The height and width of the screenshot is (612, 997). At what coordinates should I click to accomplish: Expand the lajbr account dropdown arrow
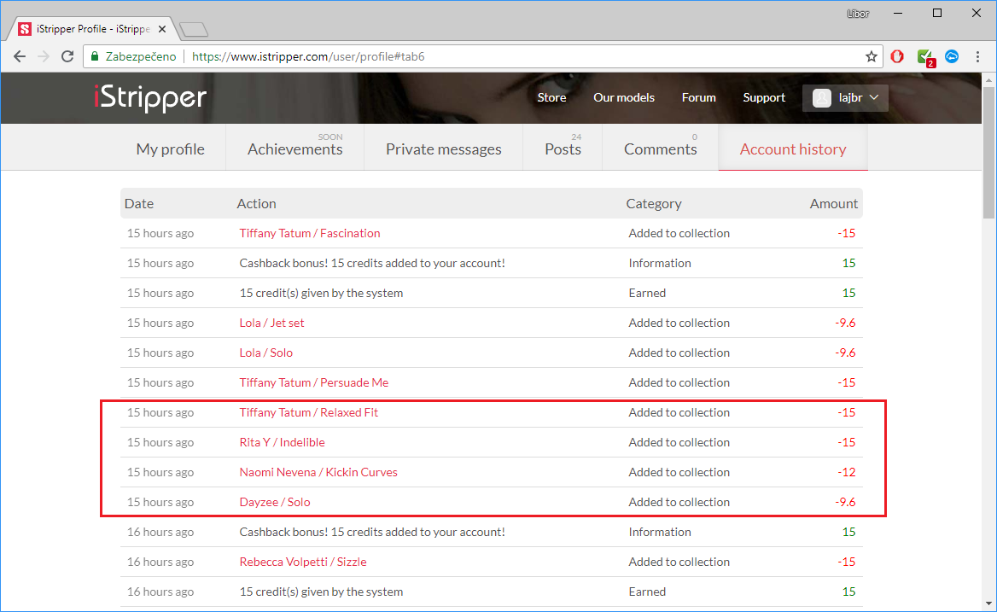click(x=874, y=98)
